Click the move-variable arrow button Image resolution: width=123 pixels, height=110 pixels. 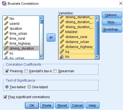pos(51,37)
